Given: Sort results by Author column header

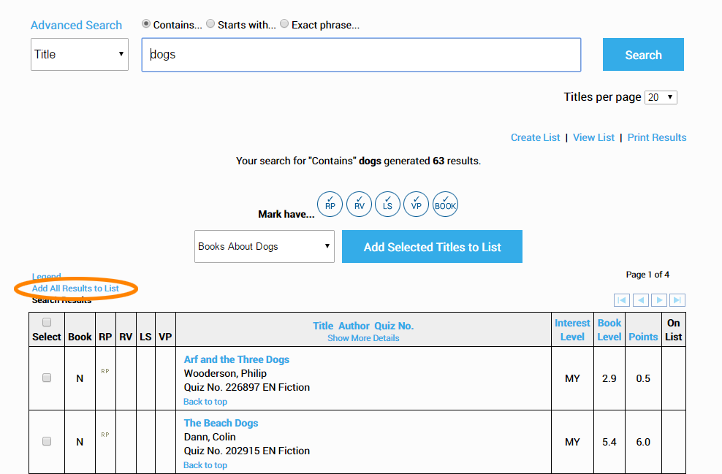Looking at the screenshot, I should pos(354,326).
